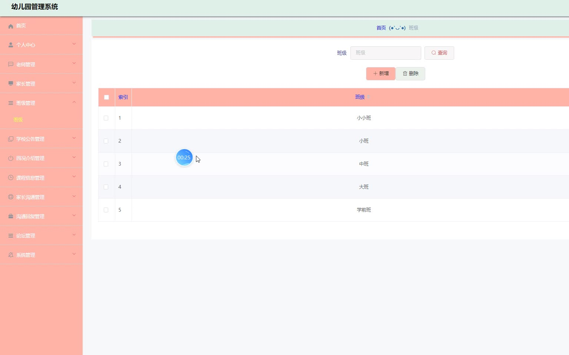Expand the 老师管理 chevron
This screenshot has height=355, width=569.
74,63
